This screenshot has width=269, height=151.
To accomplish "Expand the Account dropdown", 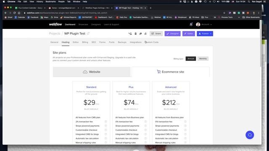I will point(206,24).
